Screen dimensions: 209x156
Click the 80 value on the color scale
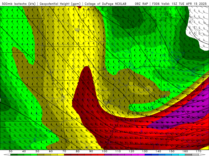[x=78, y=151]
